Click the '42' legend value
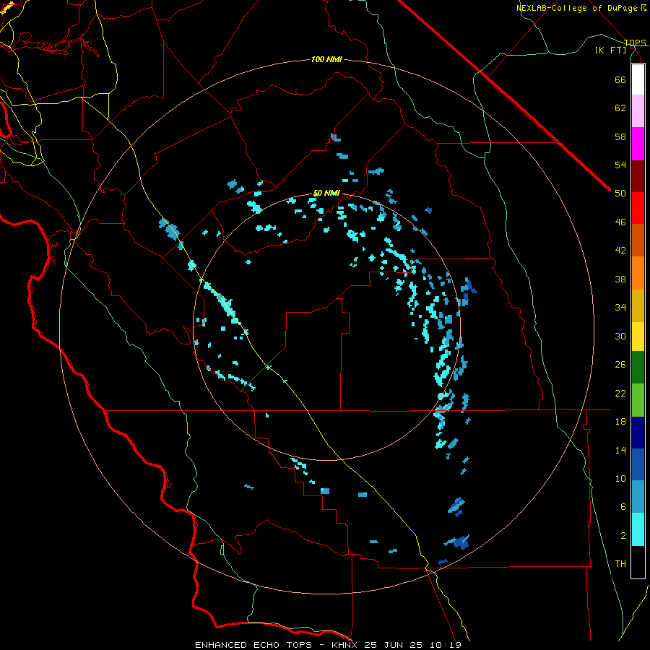Viewport: 650px width, 650px height. coord(620,251)
